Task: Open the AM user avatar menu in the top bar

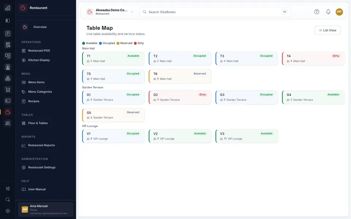Action: 339,12
